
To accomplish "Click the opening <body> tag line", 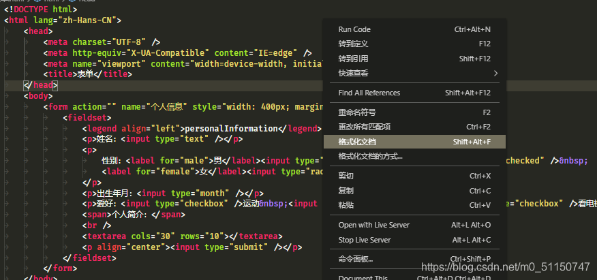I will point(38,96).
